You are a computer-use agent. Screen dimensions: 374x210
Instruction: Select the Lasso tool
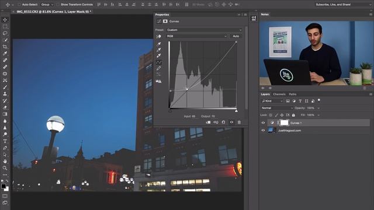pyautogui.click(x=5, y=33)
